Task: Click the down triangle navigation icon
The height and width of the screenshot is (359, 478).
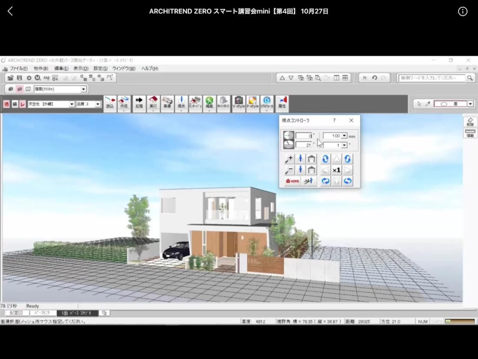Action: pos(291,78)
